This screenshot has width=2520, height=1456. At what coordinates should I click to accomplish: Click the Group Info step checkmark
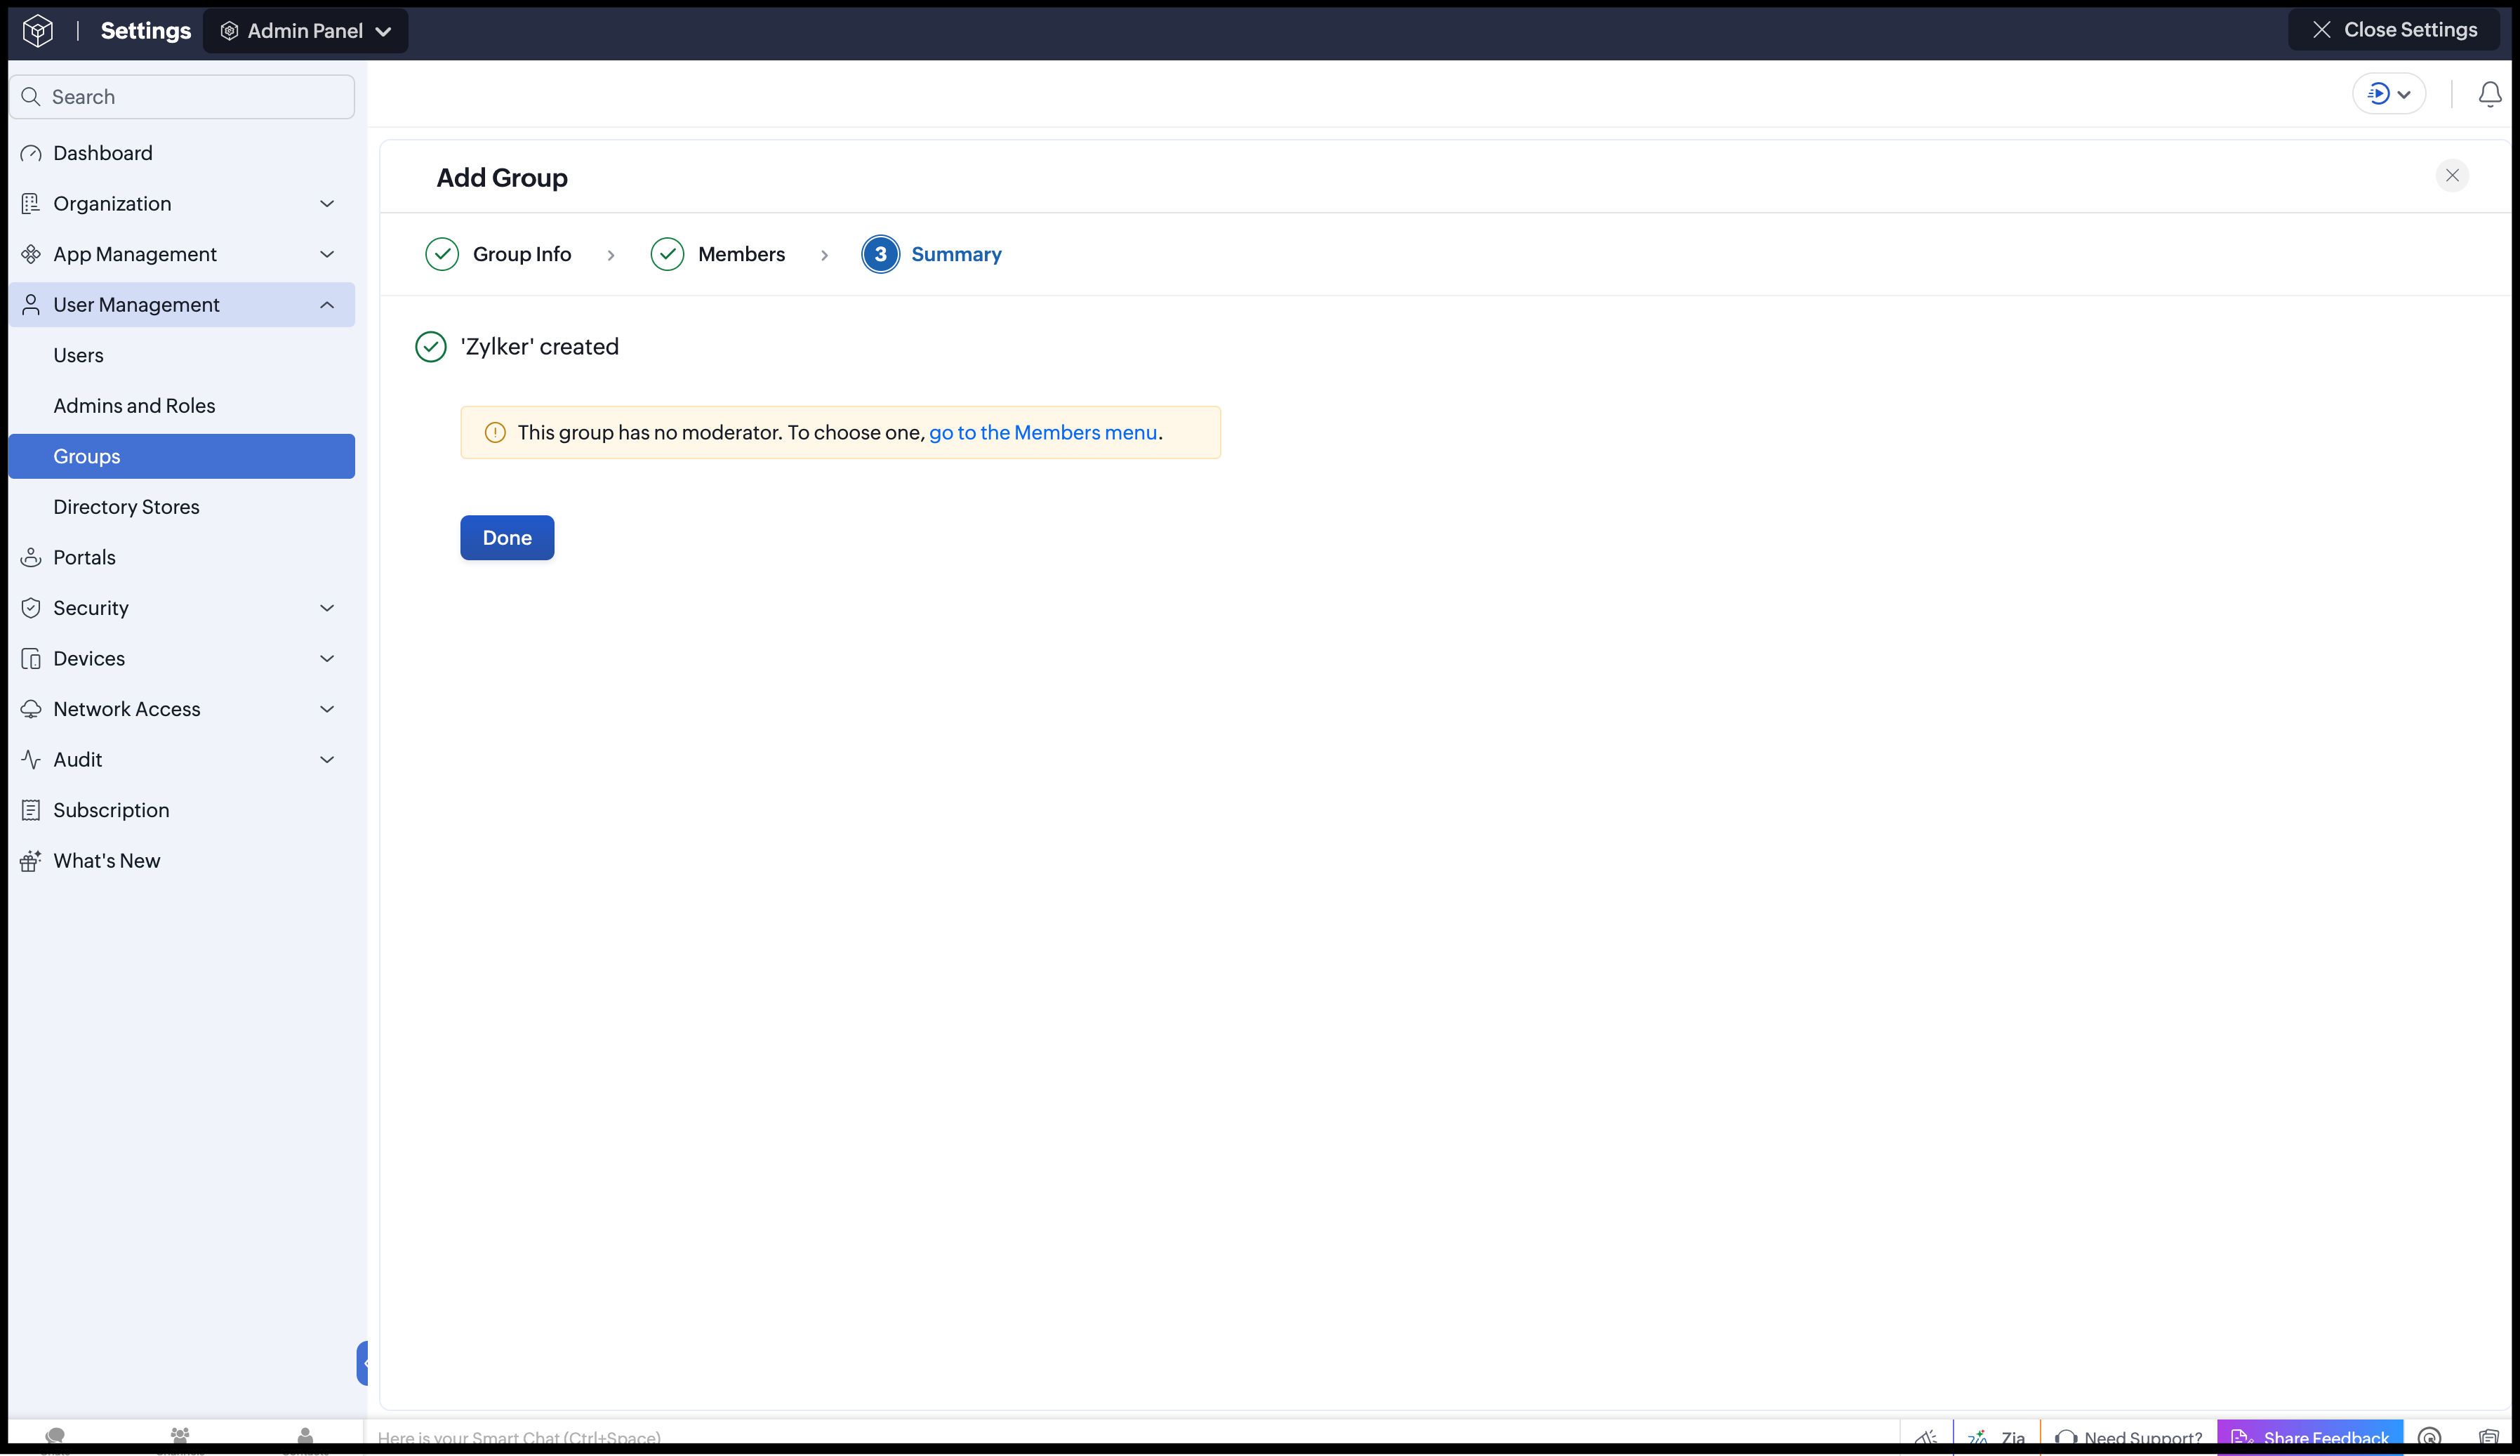(442, 254)
